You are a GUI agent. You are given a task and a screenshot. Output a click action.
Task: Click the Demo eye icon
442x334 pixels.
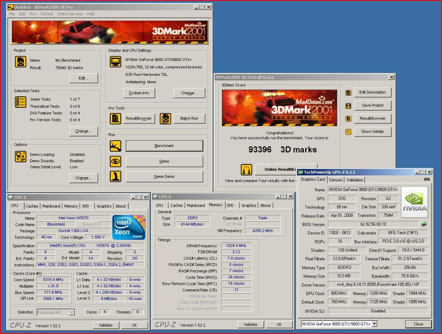pyautogui.click(x=115, y=161)
